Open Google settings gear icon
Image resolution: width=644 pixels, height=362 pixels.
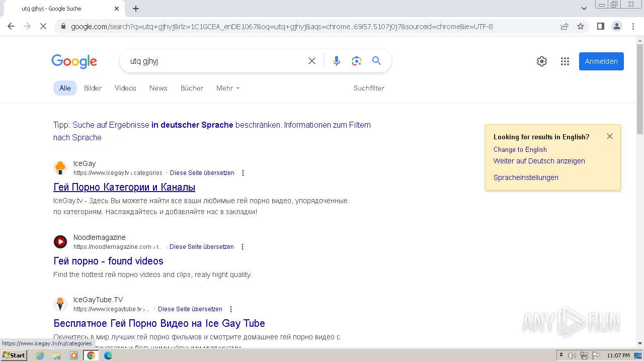542,61
